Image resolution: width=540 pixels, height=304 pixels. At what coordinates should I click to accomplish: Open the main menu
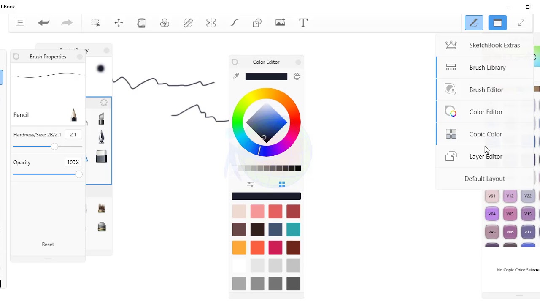(x=20, y=22)
